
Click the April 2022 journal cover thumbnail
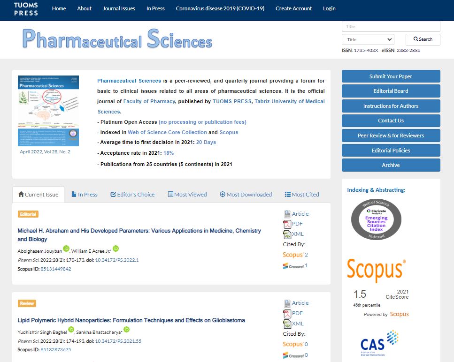coord(48,111)
